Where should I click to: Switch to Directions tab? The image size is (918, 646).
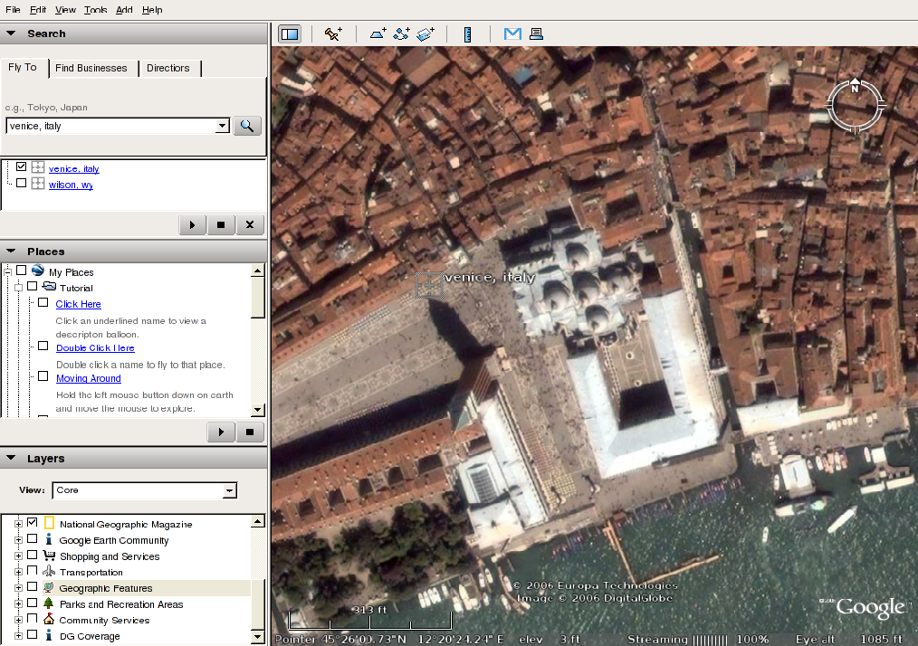(x=168, y=68)
